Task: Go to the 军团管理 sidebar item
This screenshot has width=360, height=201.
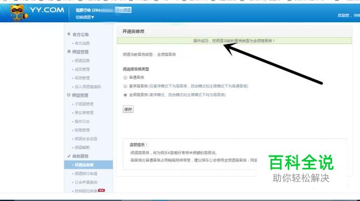Action: 82,78
